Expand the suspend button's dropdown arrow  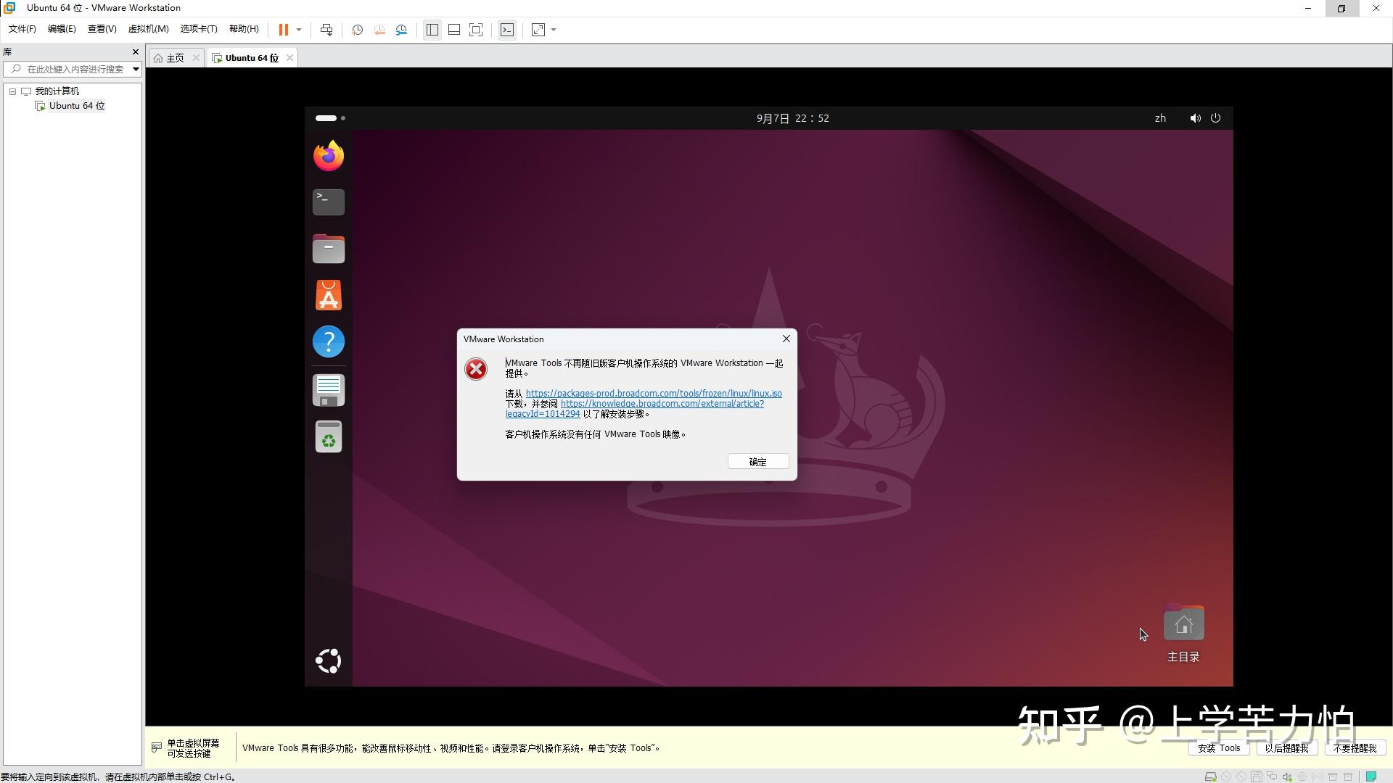point(298,30)
